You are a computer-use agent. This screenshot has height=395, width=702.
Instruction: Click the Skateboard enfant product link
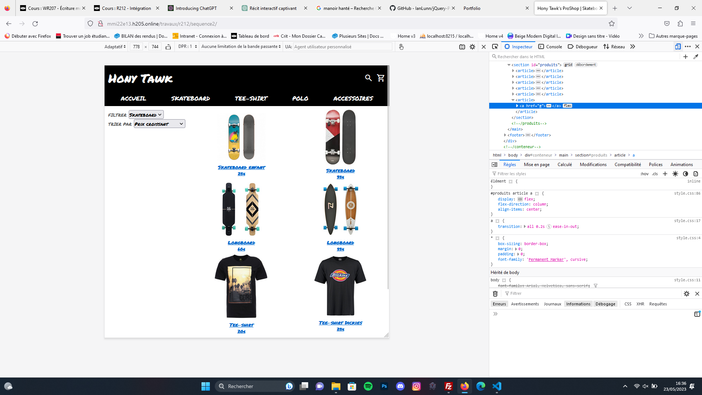coord(241,168)
